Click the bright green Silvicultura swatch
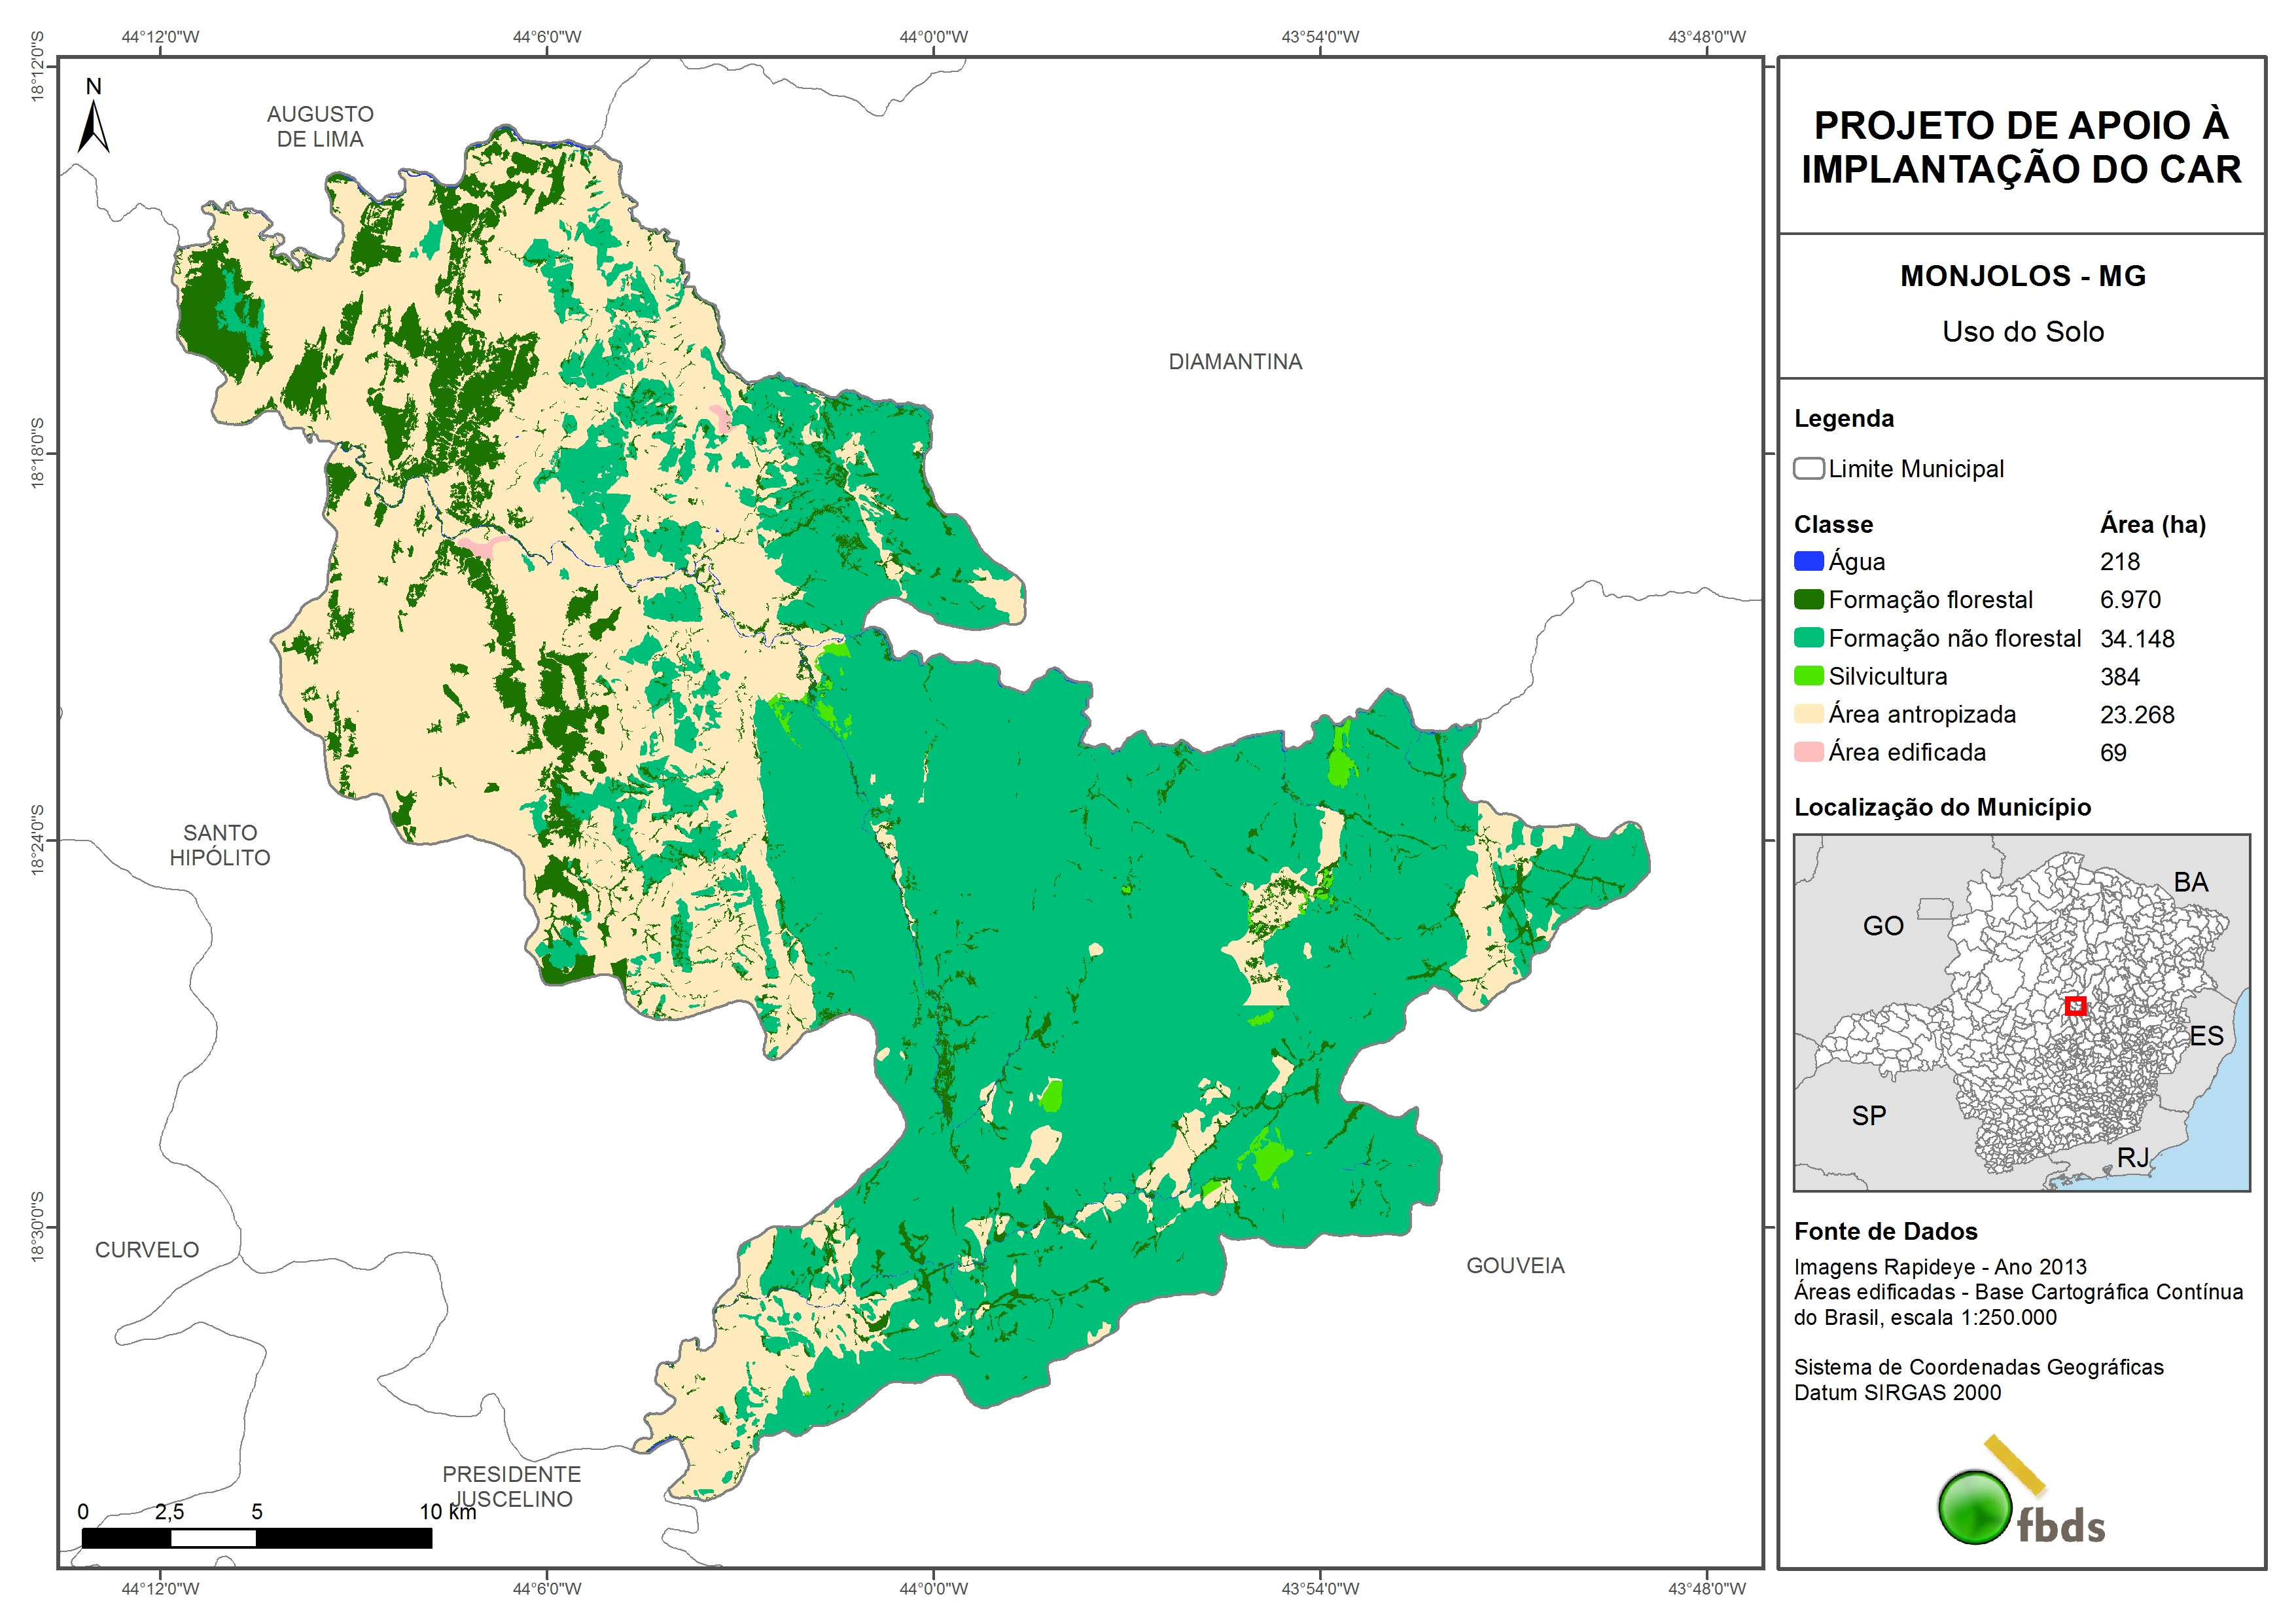Screen dimensions: 2296x1624 click(x=1808, y=676)
